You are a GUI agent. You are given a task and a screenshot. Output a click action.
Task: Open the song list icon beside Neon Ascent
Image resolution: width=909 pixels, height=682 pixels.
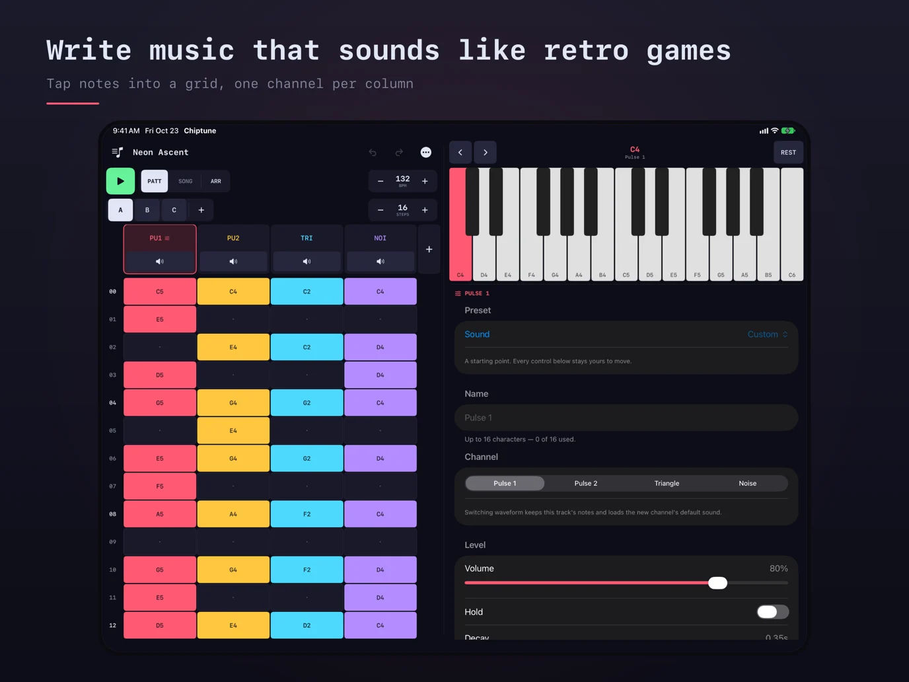click(118, 153)
